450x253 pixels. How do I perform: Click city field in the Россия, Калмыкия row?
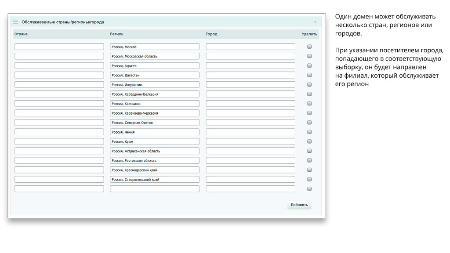(250, 104)
